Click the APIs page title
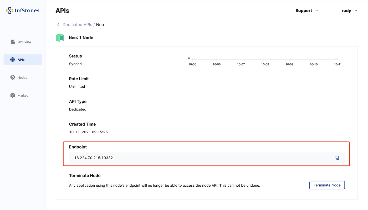 point(63,11)
